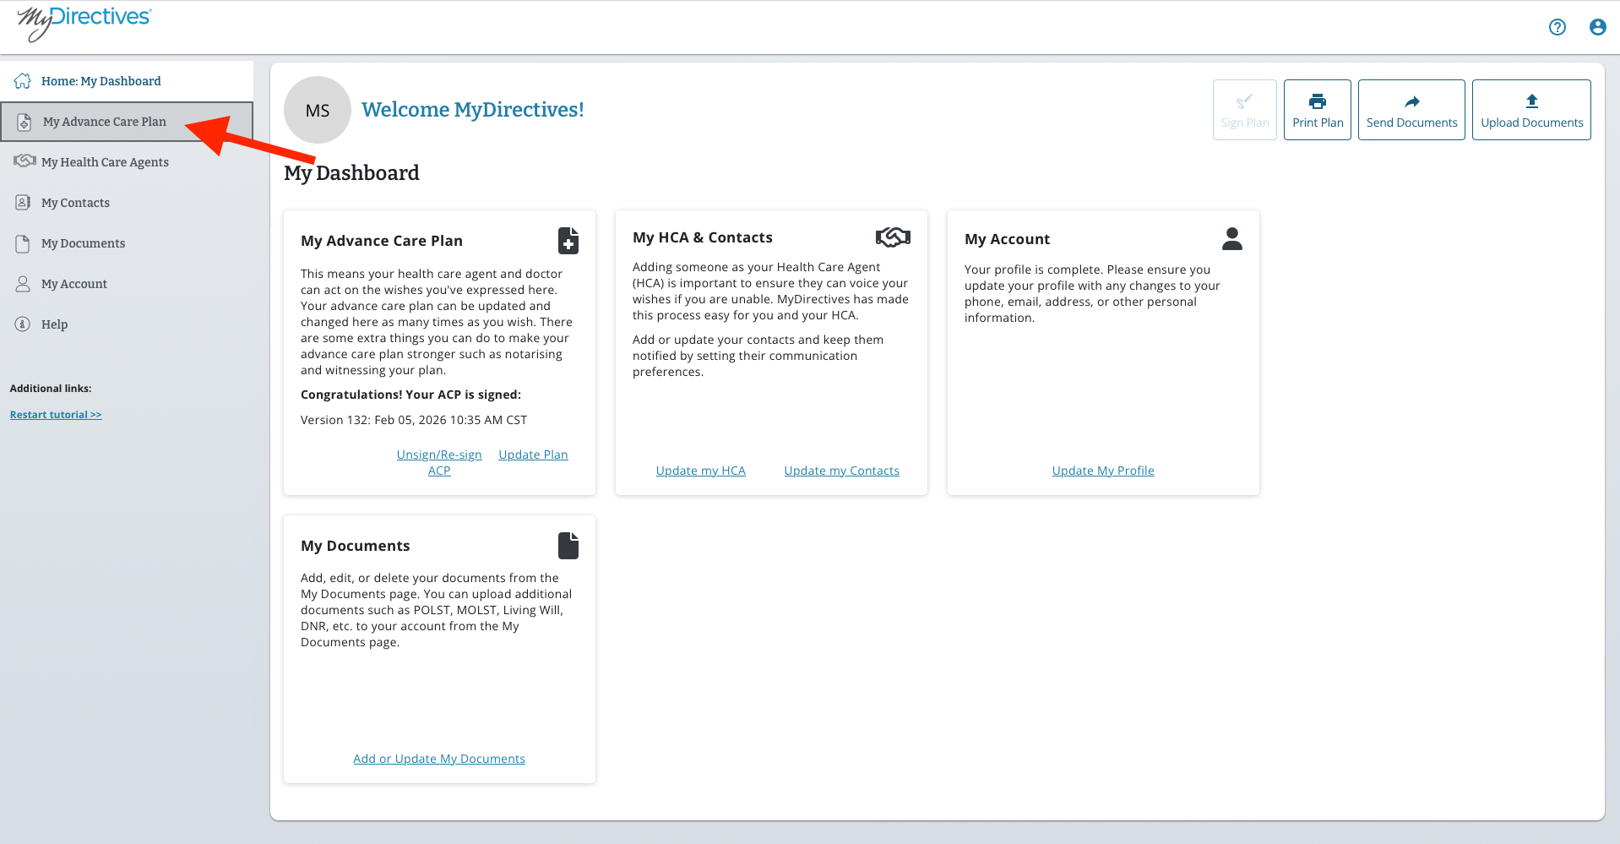This screenshot has height=844, width=1620.
Task: Click the Print Plan button
Action: 1317,110
